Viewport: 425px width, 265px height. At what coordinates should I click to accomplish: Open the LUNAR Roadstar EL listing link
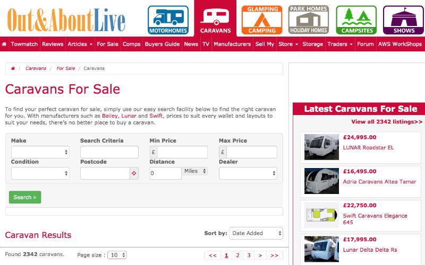(368, 148)
